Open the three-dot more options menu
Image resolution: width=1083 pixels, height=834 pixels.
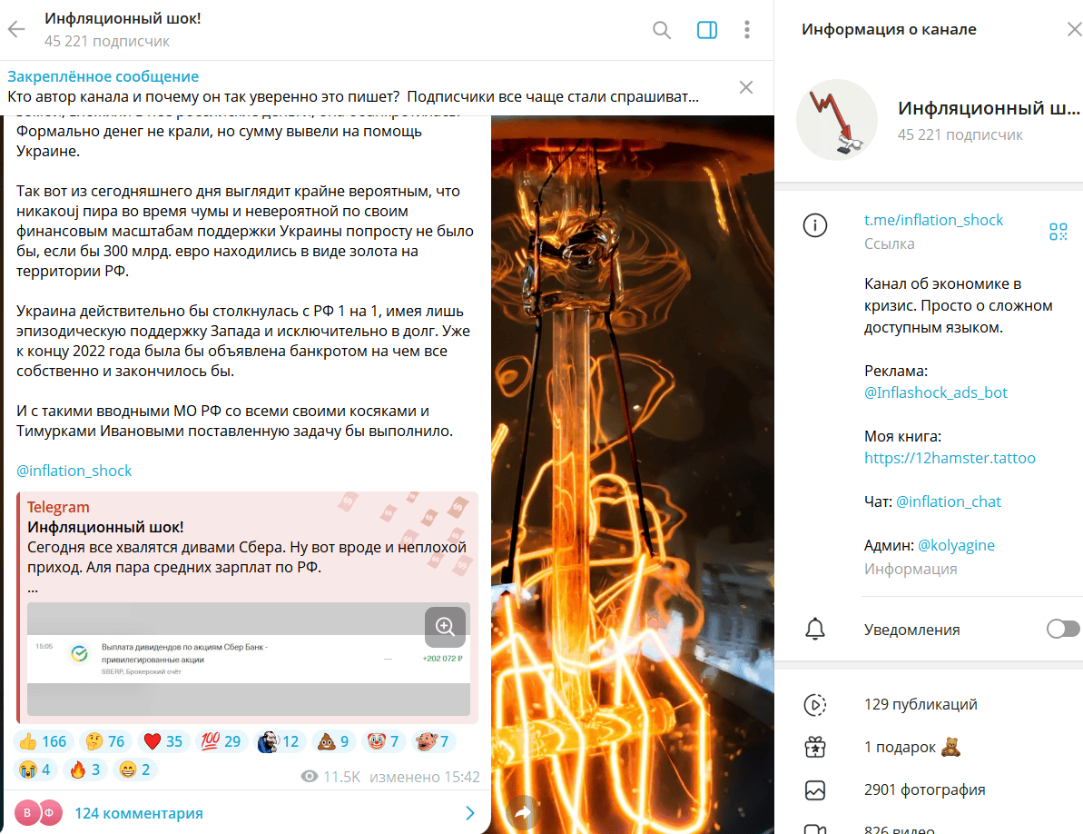tap(746, 30)
